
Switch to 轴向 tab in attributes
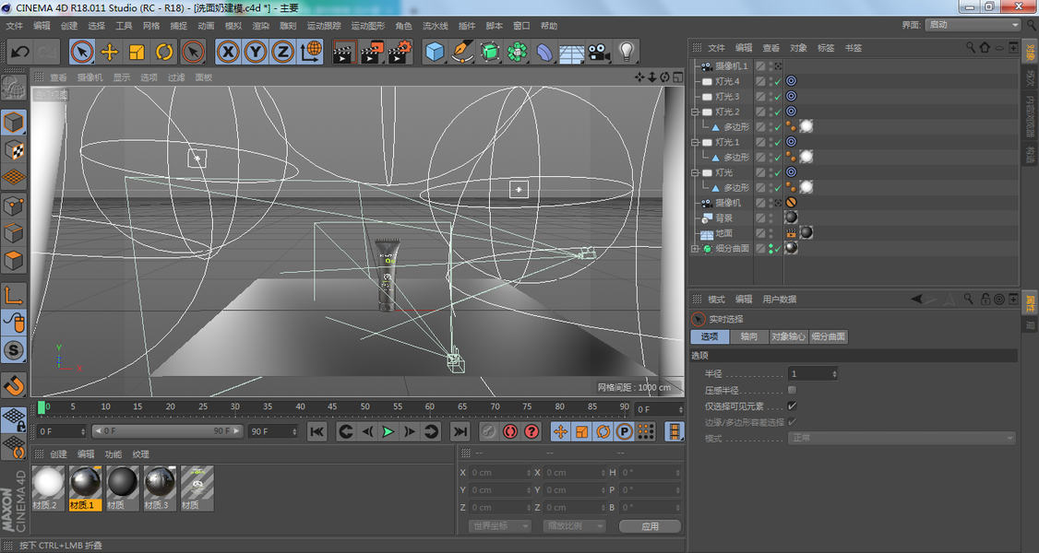point(748,336)
